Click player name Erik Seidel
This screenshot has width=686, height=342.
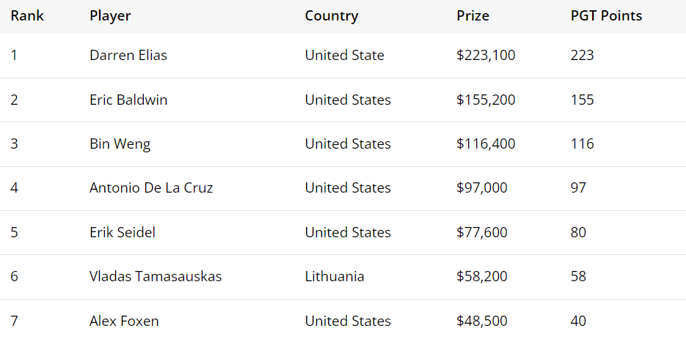[123, 232]
